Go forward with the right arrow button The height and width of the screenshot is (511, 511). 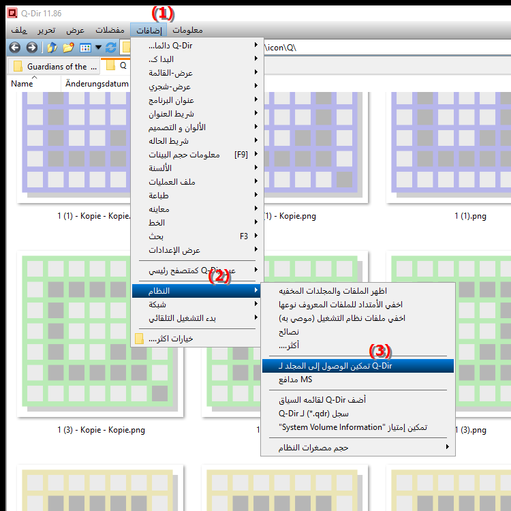31,48
